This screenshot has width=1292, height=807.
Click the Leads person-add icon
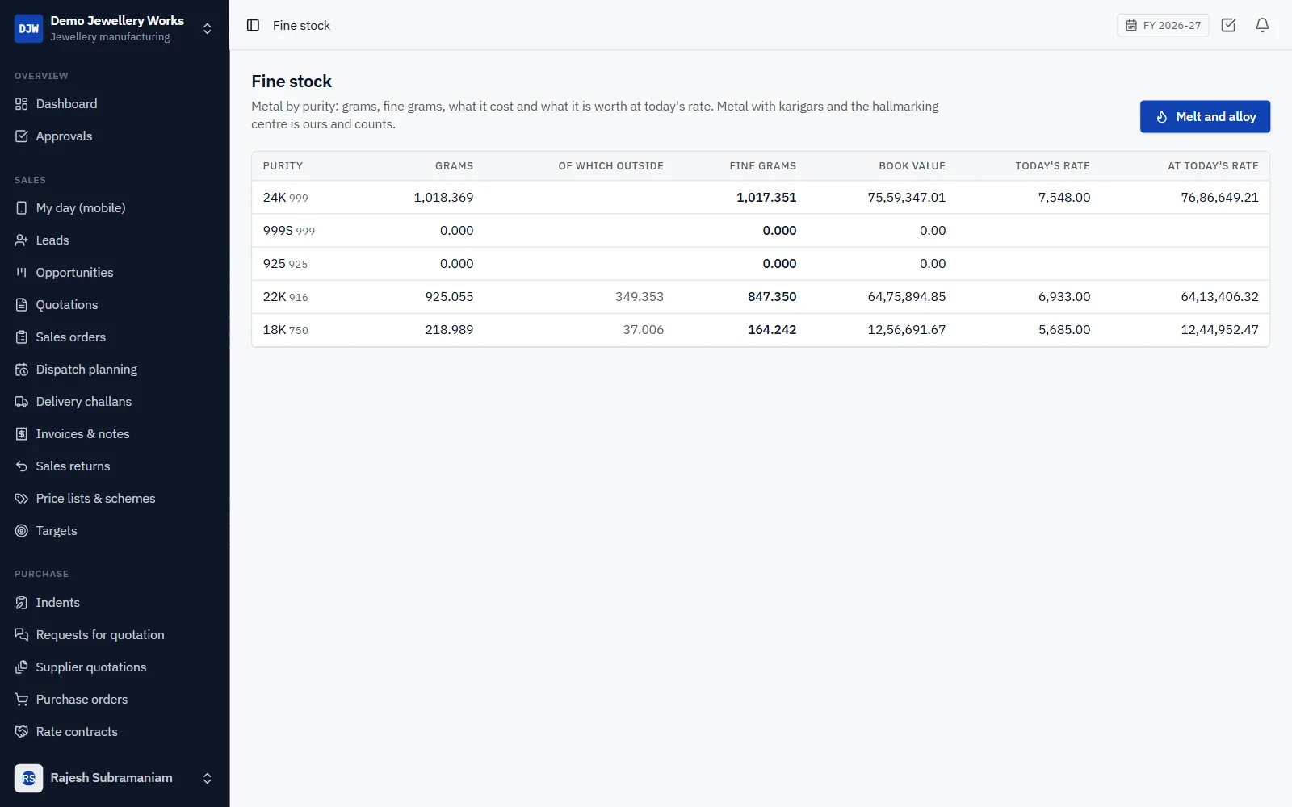click(22, 240)
